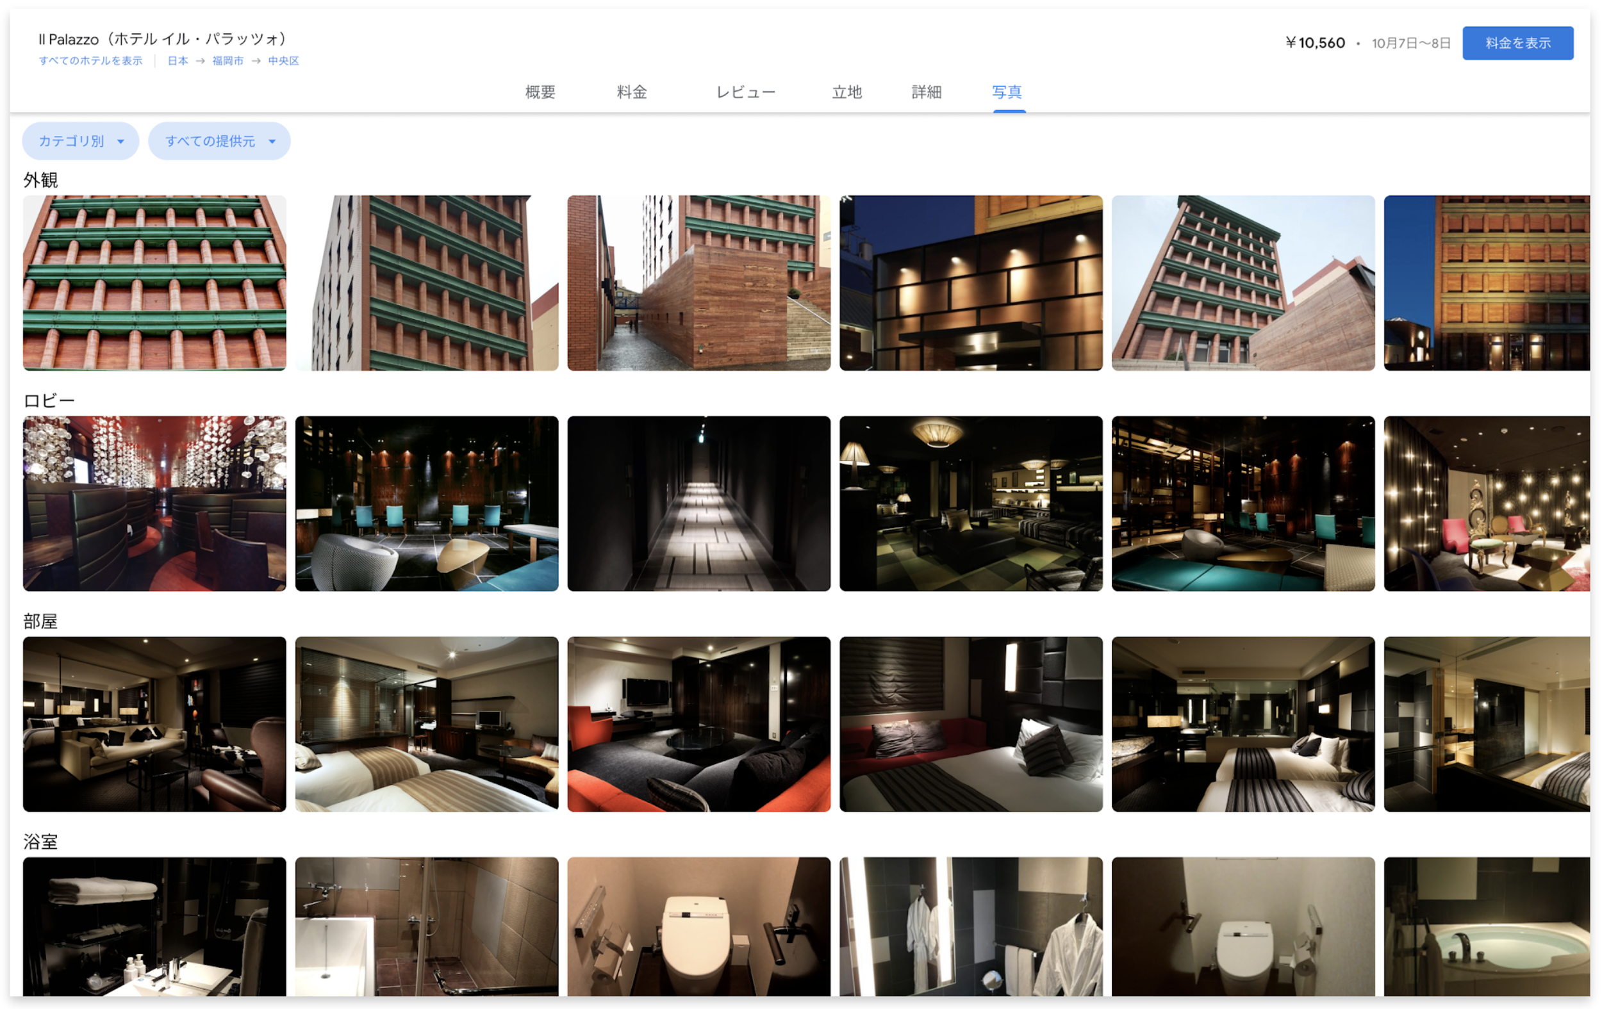Open the 詳細 tab

point(926,92)
